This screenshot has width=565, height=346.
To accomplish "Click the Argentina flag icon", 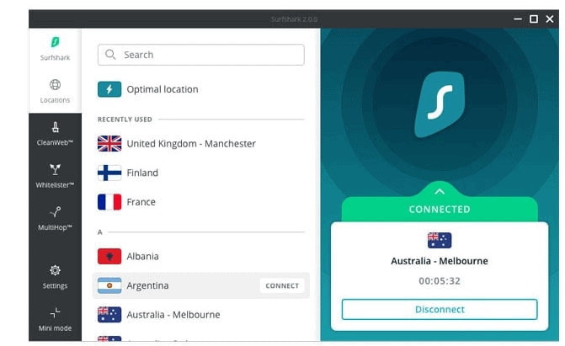I will tap(109, 285).
